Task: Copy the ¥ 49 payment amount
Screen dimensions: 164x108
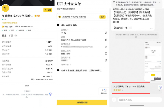Action: (106, 33)
